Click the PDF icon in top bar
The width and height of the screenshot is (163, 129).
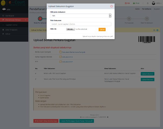128,3
